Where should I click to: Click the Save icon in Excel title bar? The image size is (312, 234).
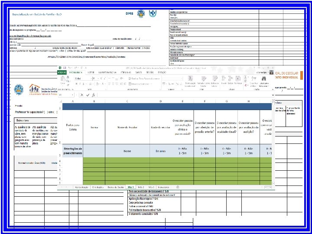point(65,68)
